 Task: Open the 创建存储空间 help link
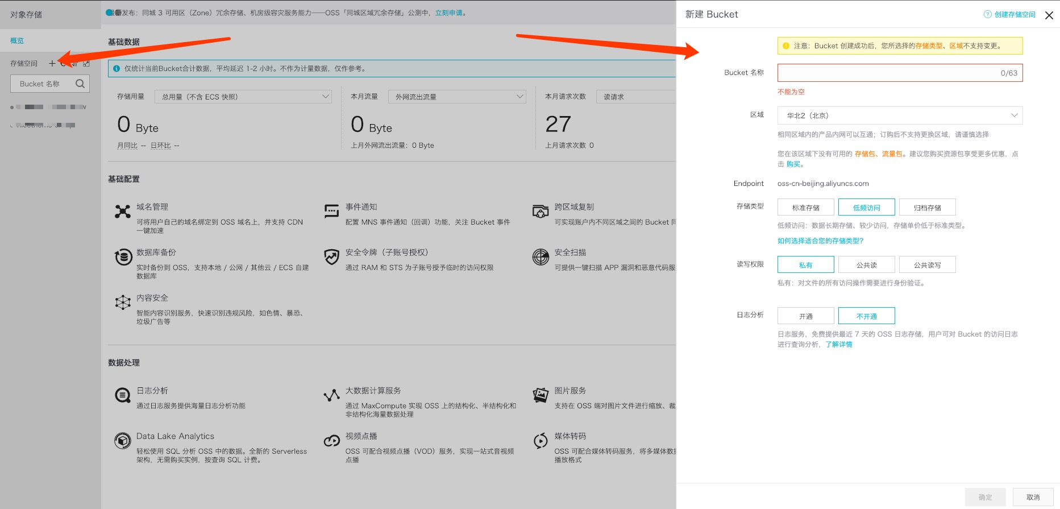(1015, 15)
